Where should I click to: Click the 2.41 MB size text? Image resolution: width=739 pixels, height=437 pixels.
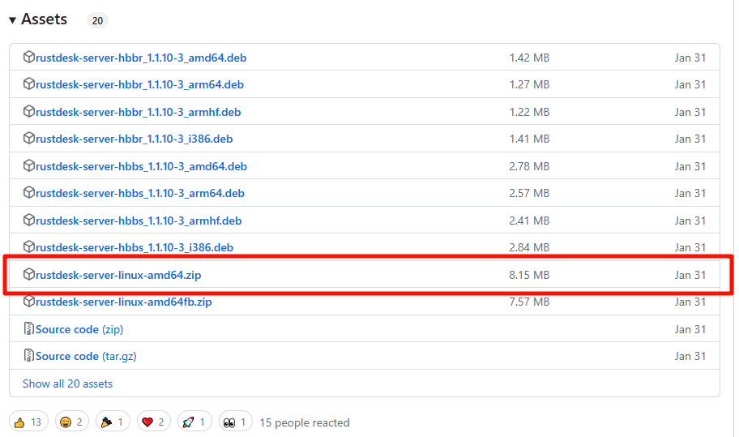[529, 221]
